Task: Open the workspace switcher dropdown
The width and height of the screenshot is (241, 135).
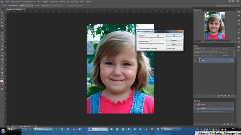Action: click(x=228, y=6)
